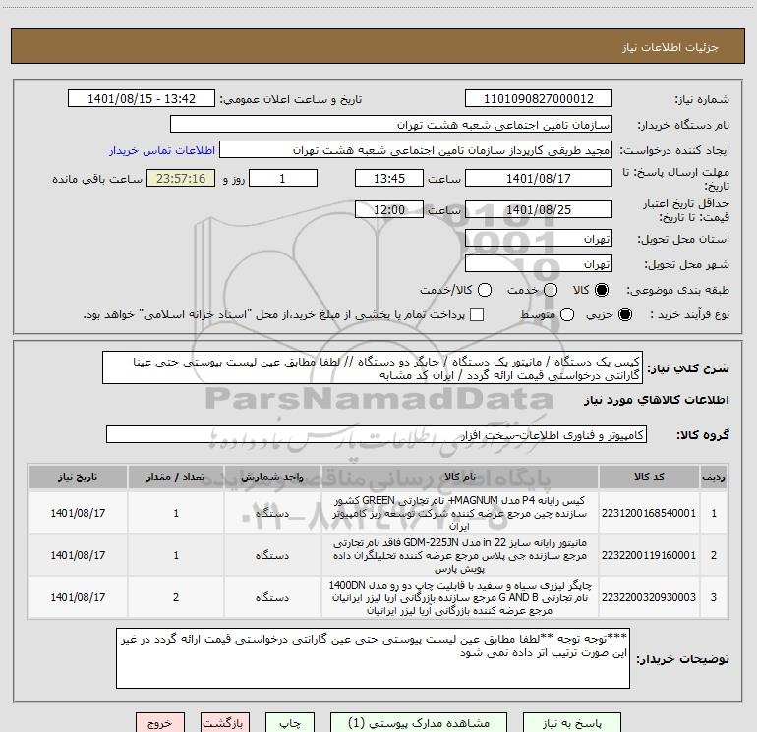Click the شرح کلی نیاز description box

coord(373,368)
